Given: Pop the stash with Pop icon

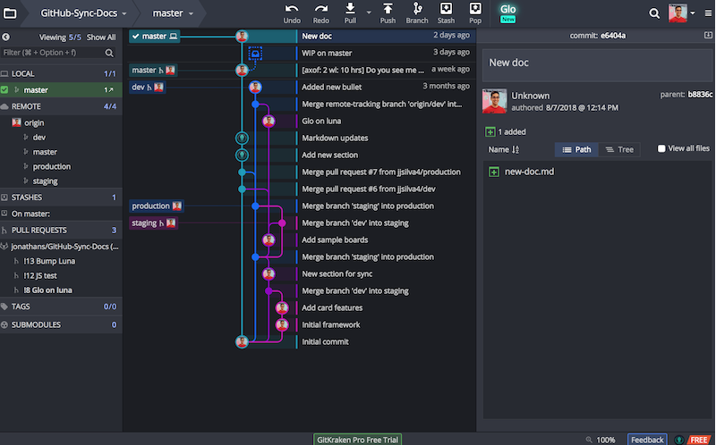Looking at the screenshot, I should point(475,8).
